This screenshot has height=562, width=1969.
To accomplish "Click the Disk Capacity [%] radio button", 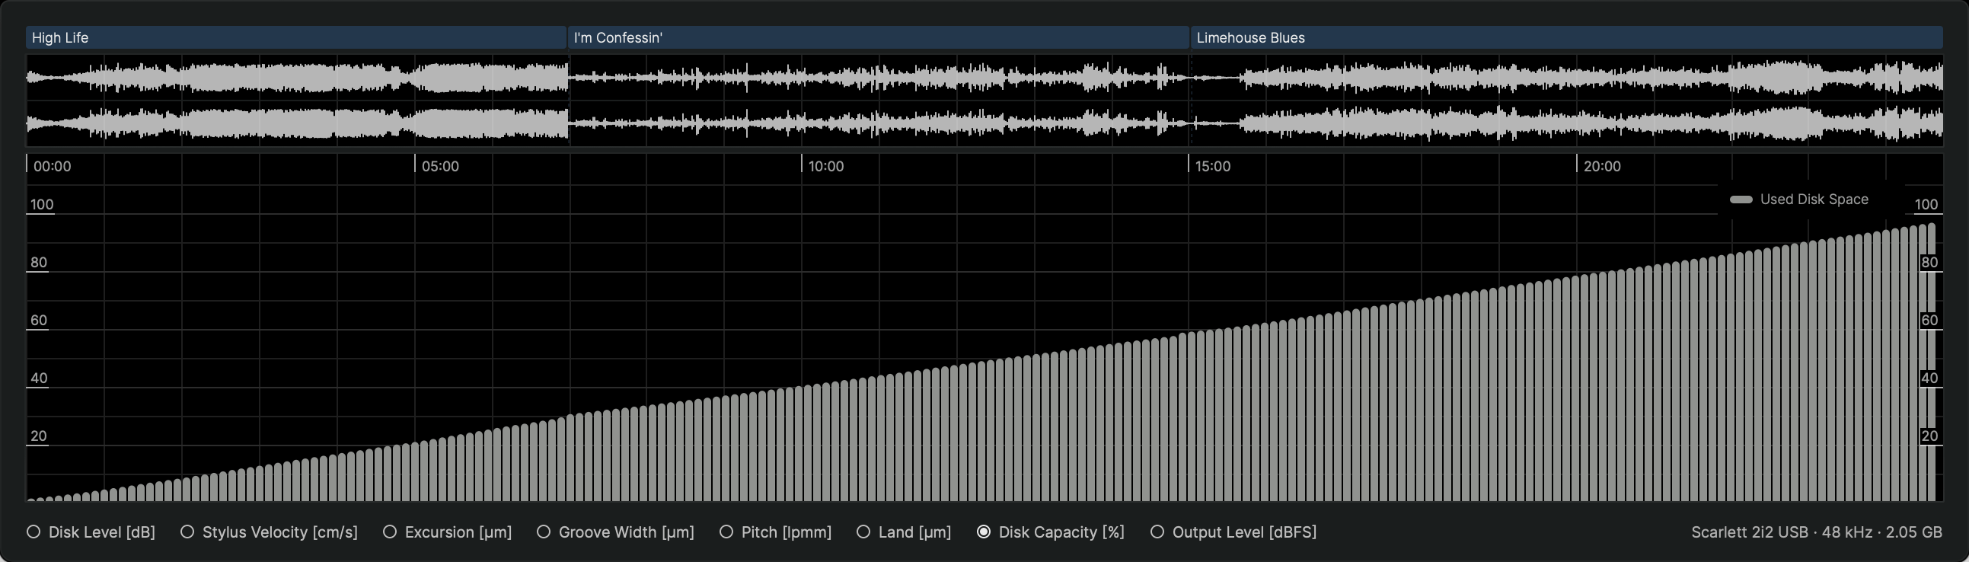I will (984, 532).
